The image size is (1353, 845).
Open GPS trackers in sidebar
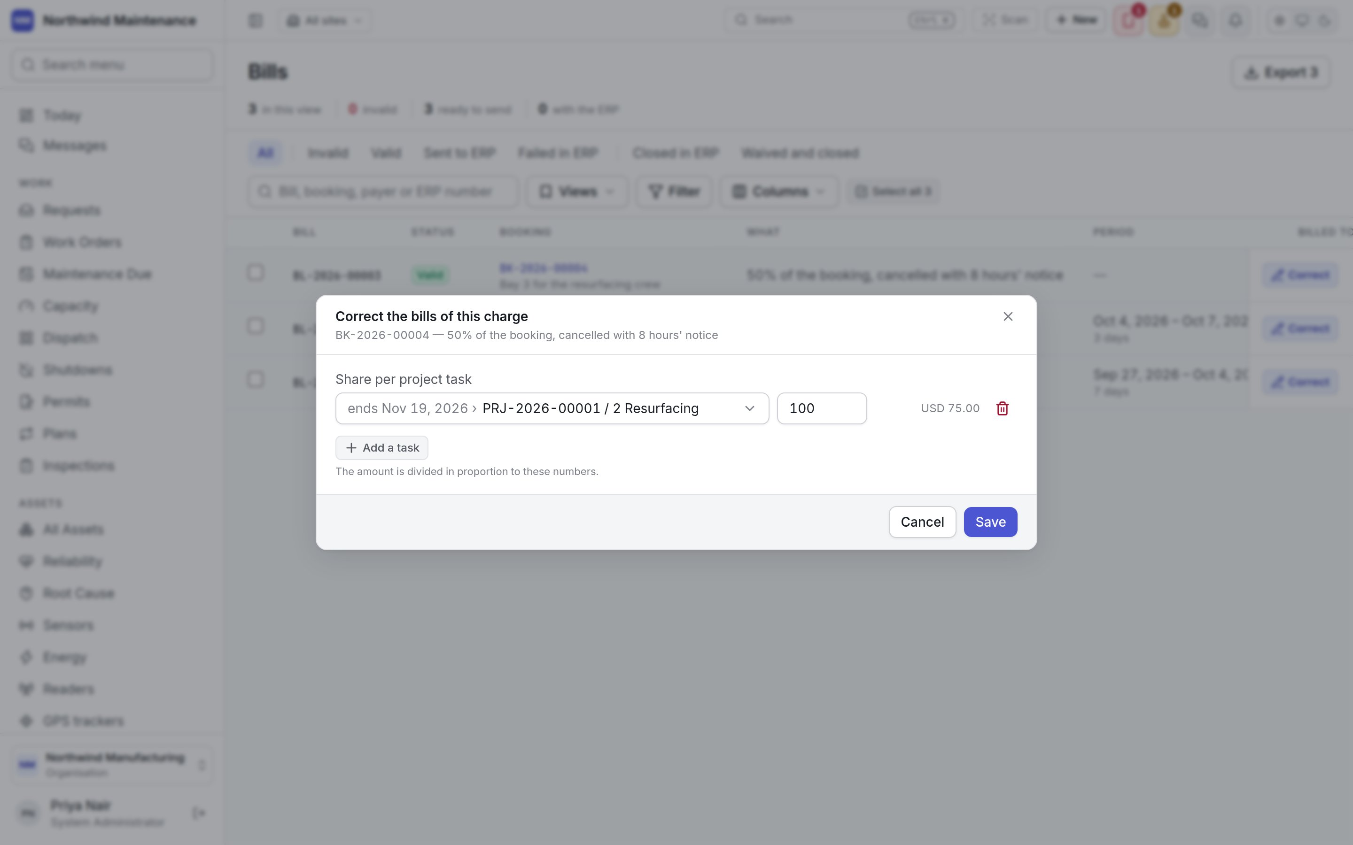[112, 721]
